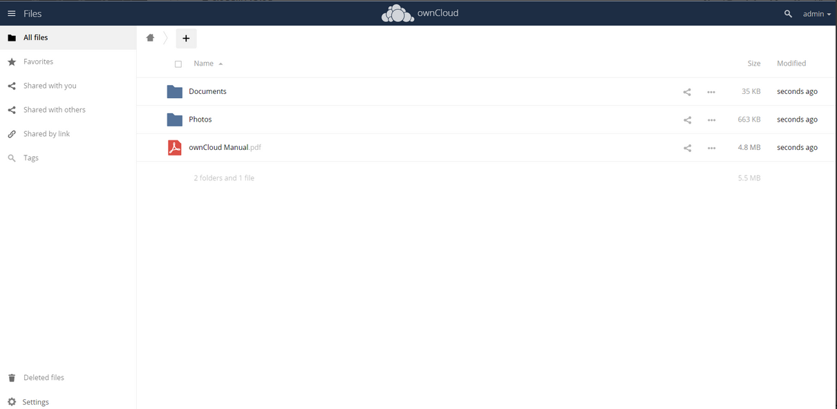Click share icon for Photos folder
837x409 pixels.
(687, 120)
